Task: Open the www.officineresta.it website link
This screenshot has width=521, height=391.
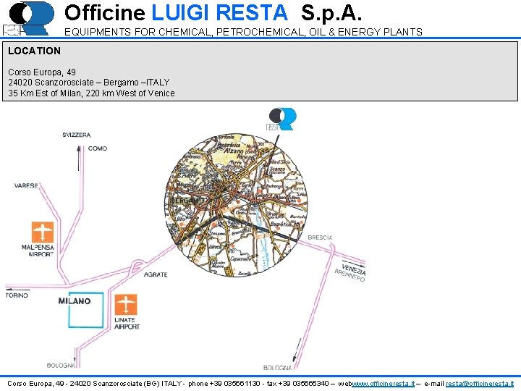Action: click(x=383, y=383)
